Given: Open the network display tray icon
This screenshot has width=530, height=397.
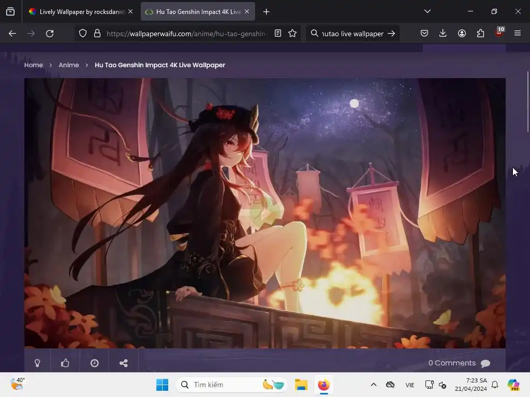Looking at the screenshot, I should point(429,385).
